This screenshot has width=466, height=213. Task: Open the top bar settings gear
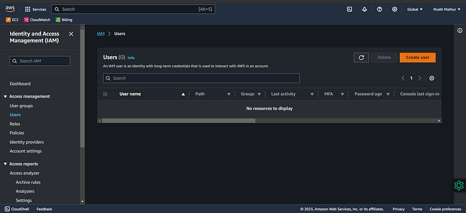point(395,9)
